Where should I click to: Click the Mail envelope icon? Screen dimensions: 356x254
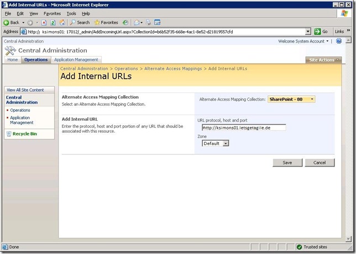pos(137,23)
